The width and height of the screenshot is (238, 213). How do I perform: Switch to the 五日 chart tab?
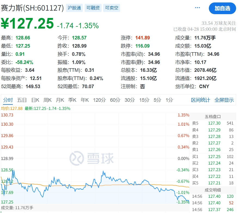[x=22, y=100]
